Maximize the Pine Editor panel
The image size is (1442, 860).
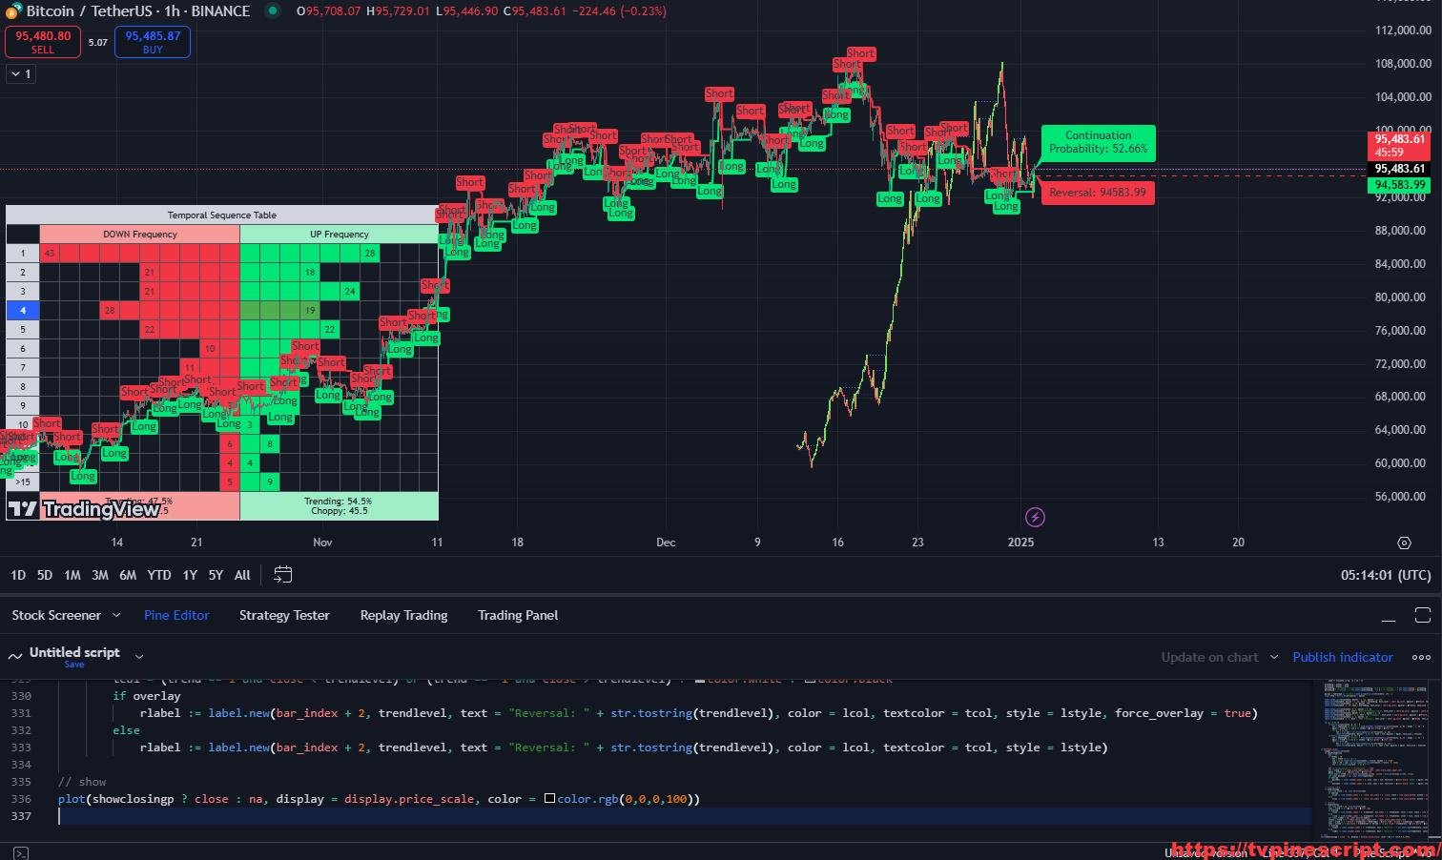(1422, 615)
